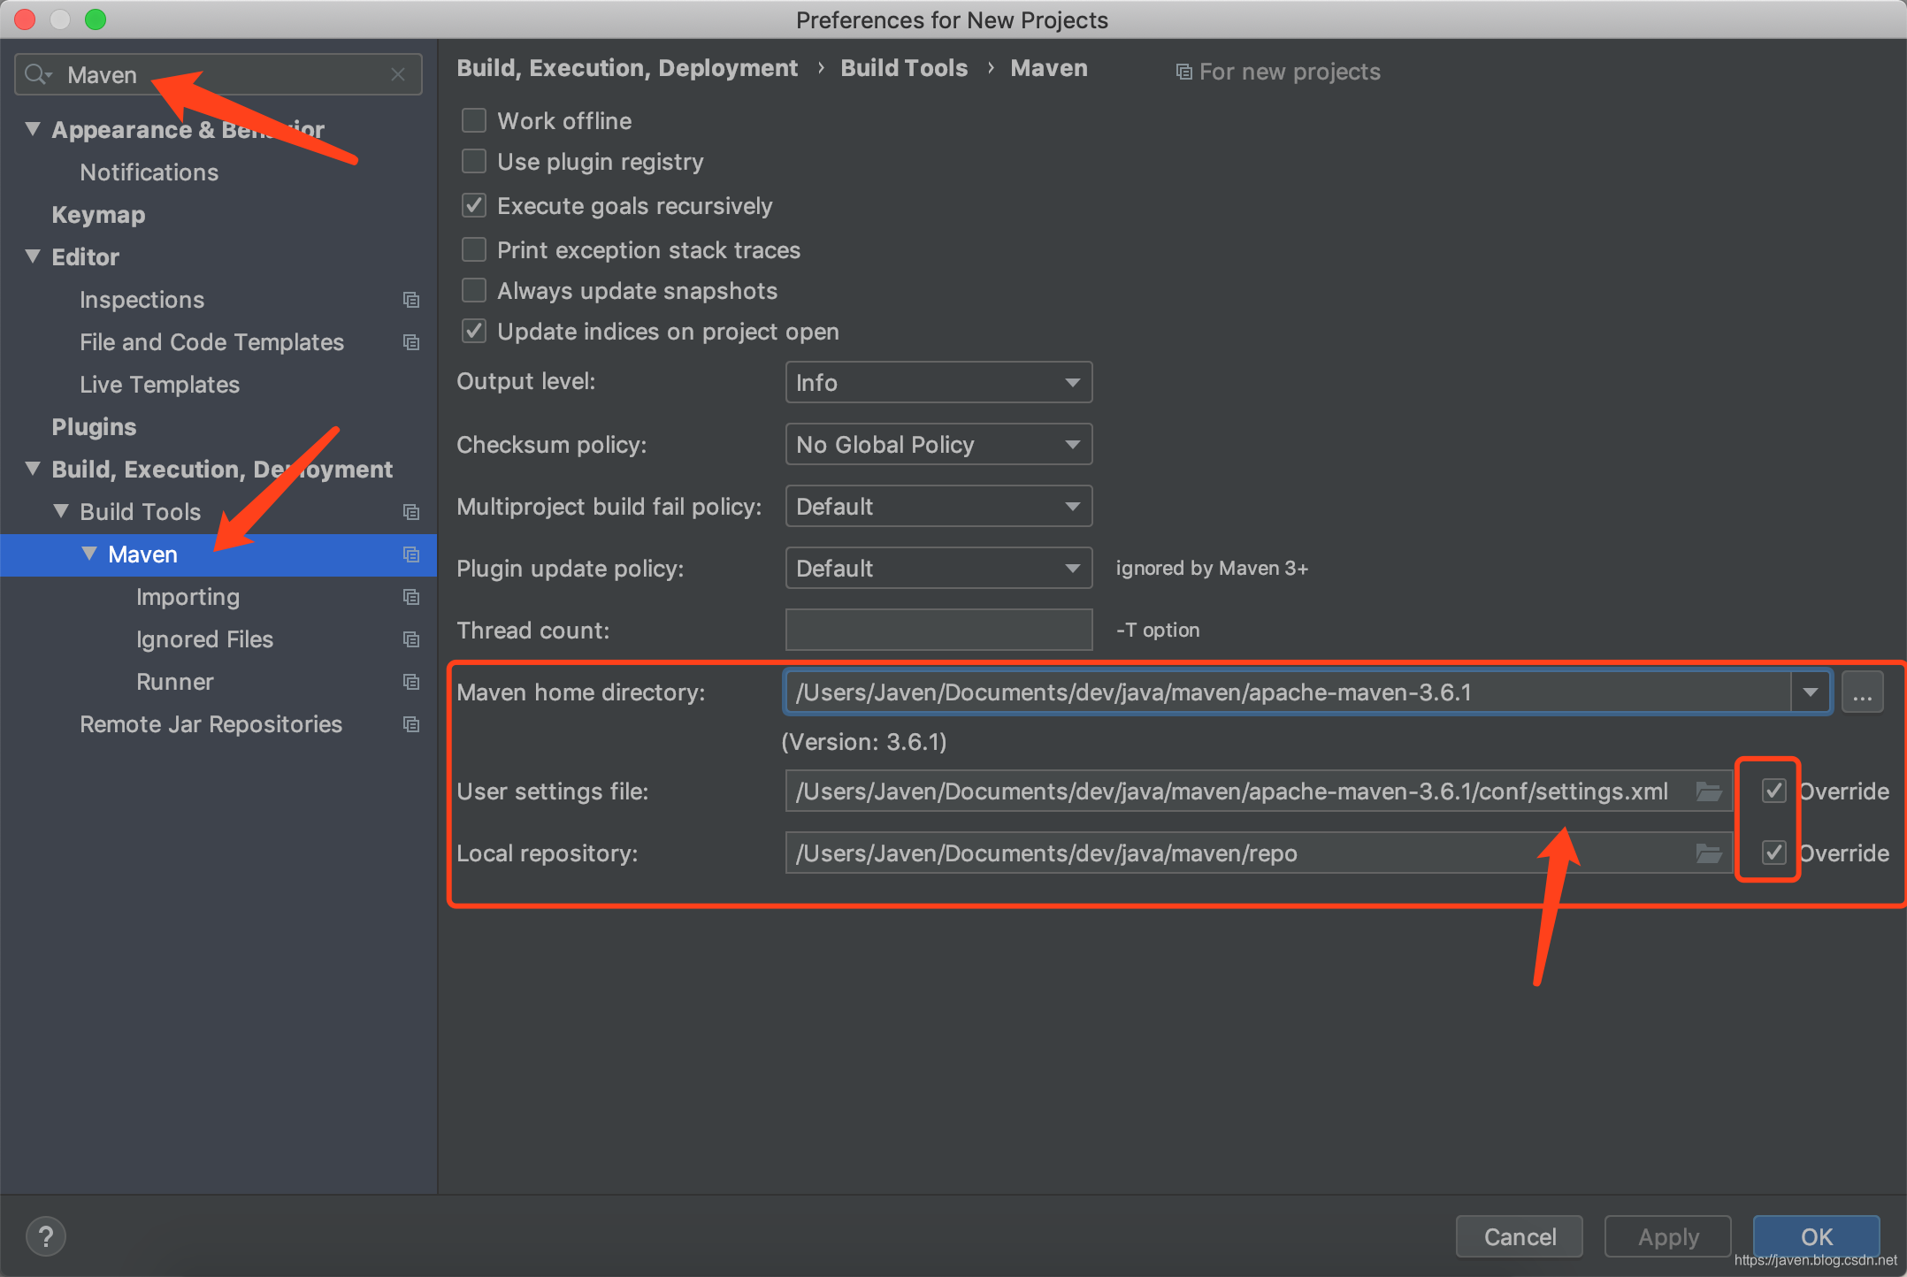This screenshot has width=1907, height=1277.
Task: Click the Maven home directory dropdown arrow
Action: [x=1810, y=694]
